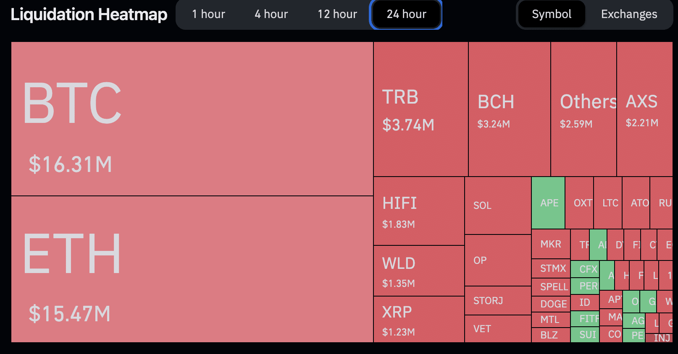Click the green APE tile
The width and height of the screenshot is (678, 354).
[x=548, y=203]
